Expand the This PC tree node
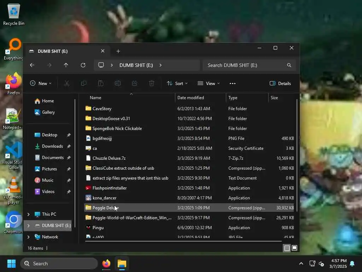Image resolution: width=362 pixels, height=272 pixels. 28,214
